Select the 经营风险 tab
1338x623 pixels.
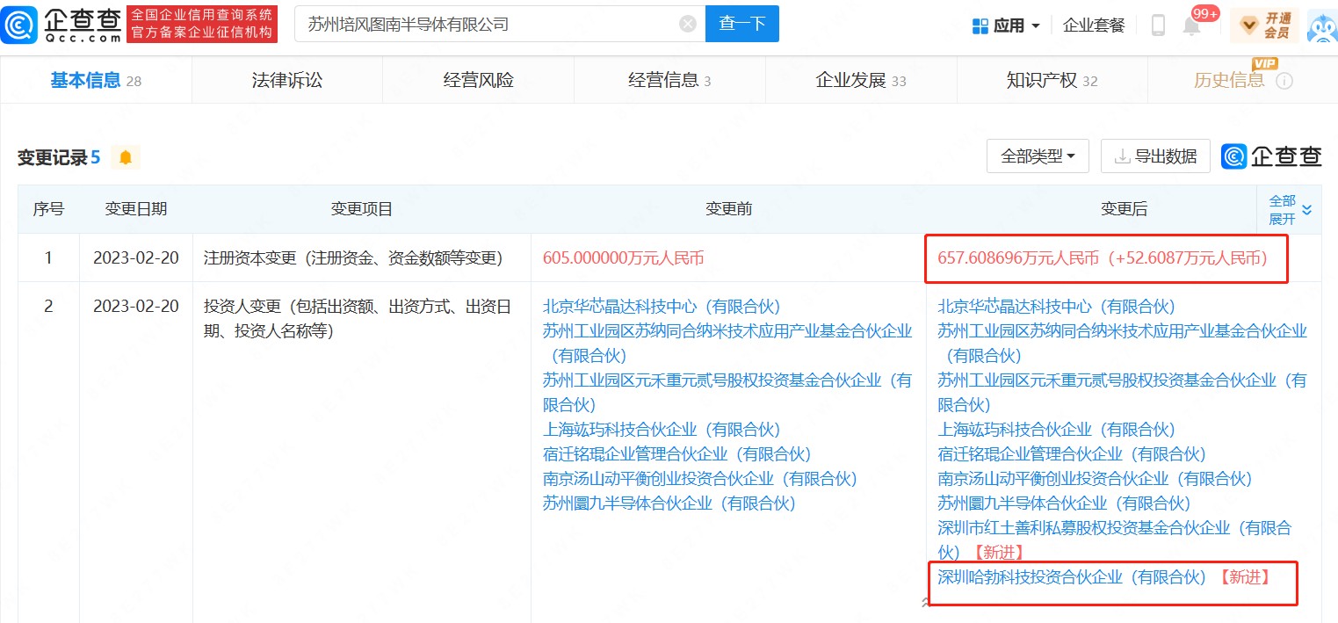click(477, 79)
